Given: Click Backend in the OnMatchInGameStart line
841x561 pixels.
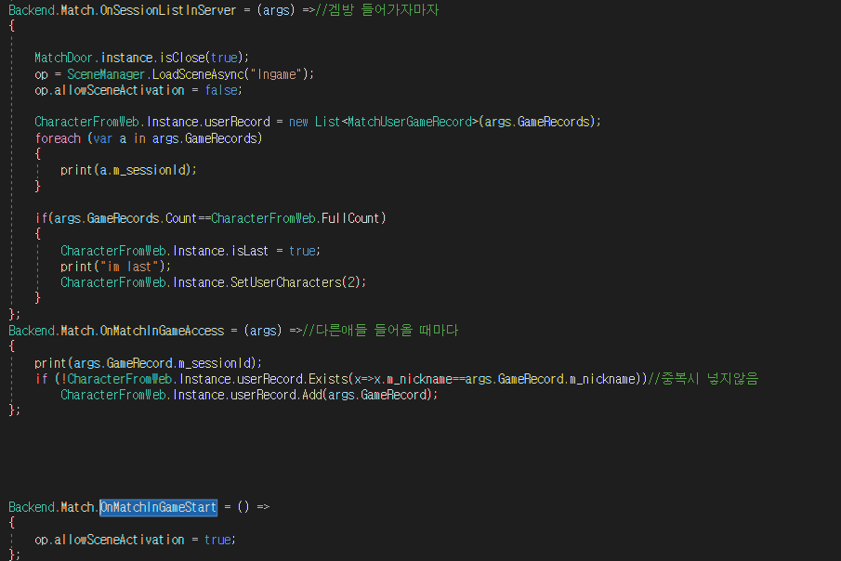Looking at the screenshot, I should [31, 507].
